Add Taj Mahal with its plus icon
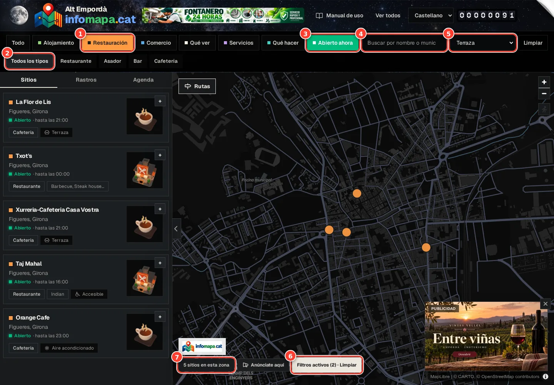554x385 pixels. [160, 263]
